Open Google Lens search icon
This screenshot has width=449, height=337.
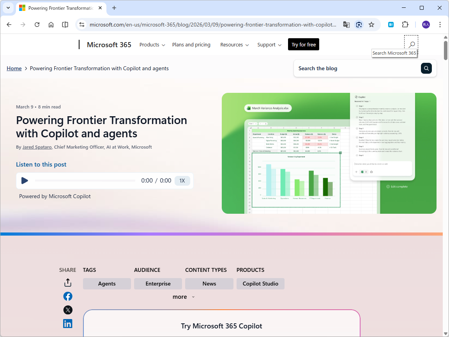coord(359,25)
